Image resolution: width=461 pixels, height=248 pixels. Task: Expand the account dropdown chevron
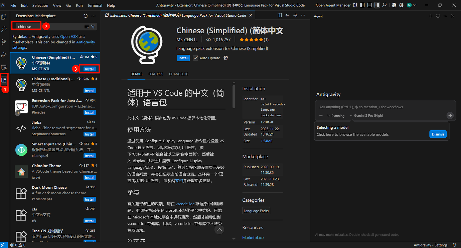click(415, 5)
